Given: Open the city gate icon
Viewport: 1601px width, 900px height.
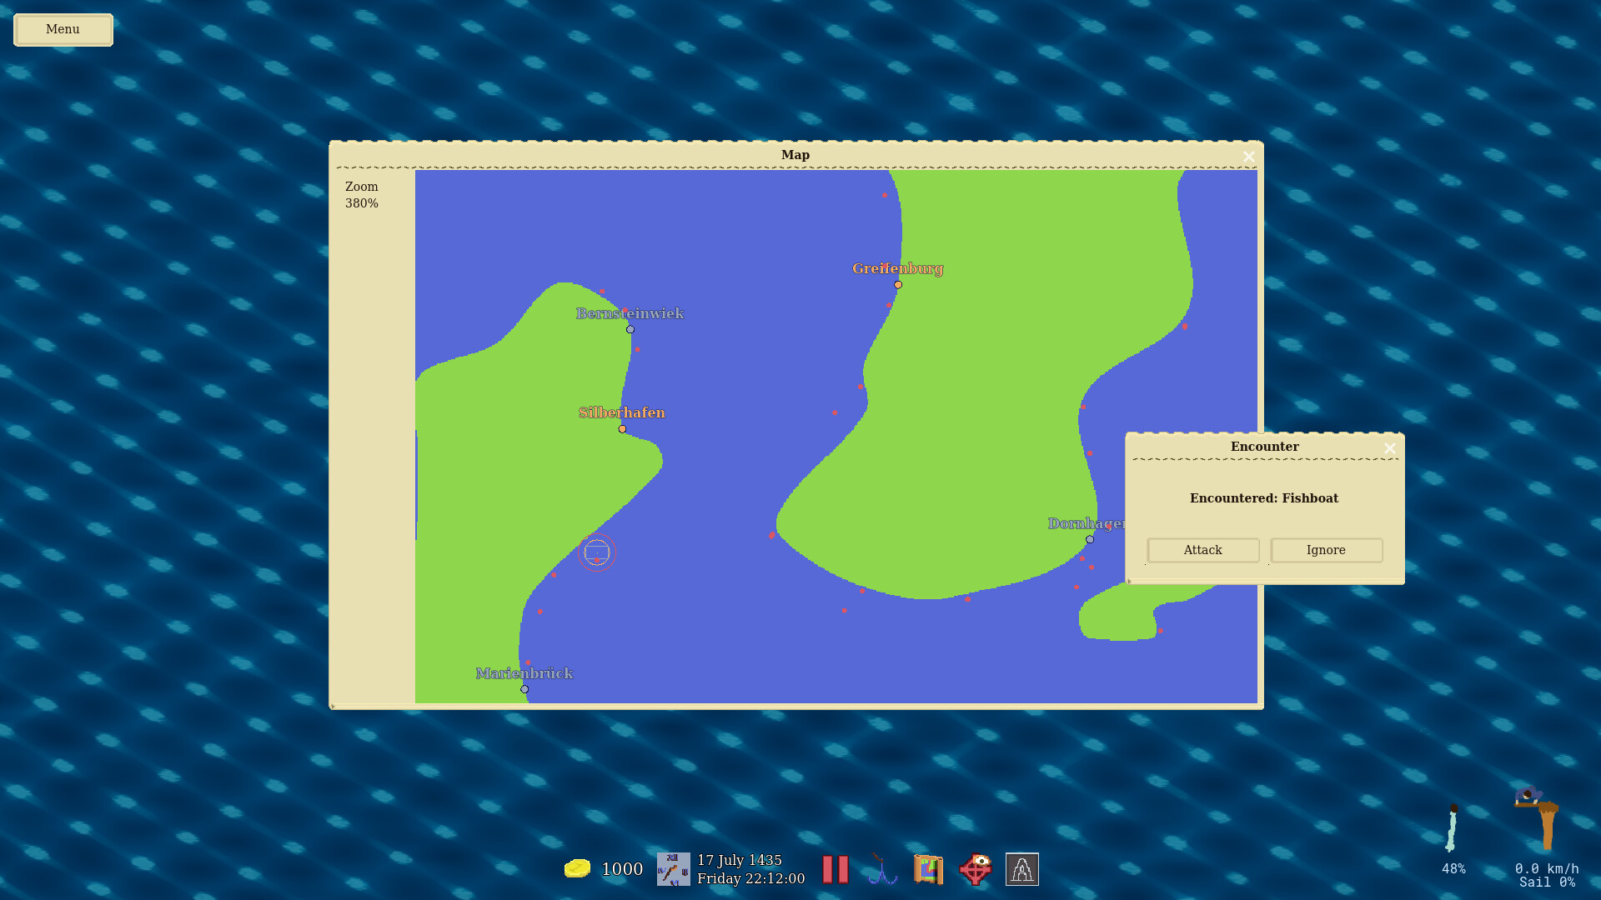Looking at the screenshot, I should pos(1021,869).
